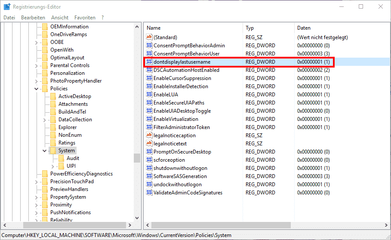Click the DWORD icon beside ValidateAdminCodeSignatures

click(x=149, y=193)
